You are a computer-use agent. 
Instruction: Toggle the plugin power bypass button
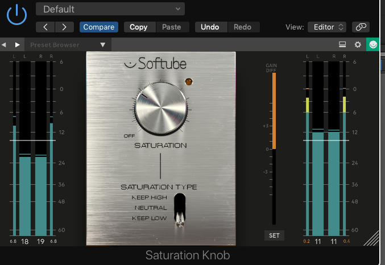coord(16,15)
